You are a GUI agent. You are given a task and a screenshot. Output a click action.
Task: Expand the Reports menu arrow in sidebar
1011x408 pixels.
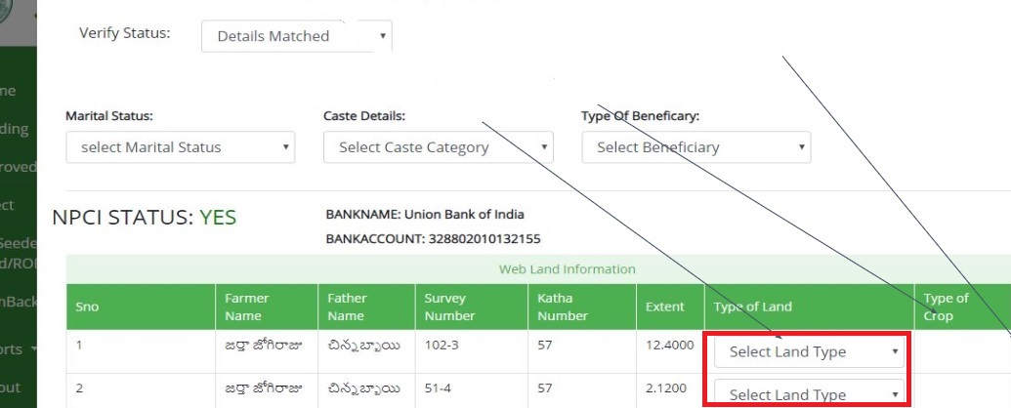pos(34,348)
